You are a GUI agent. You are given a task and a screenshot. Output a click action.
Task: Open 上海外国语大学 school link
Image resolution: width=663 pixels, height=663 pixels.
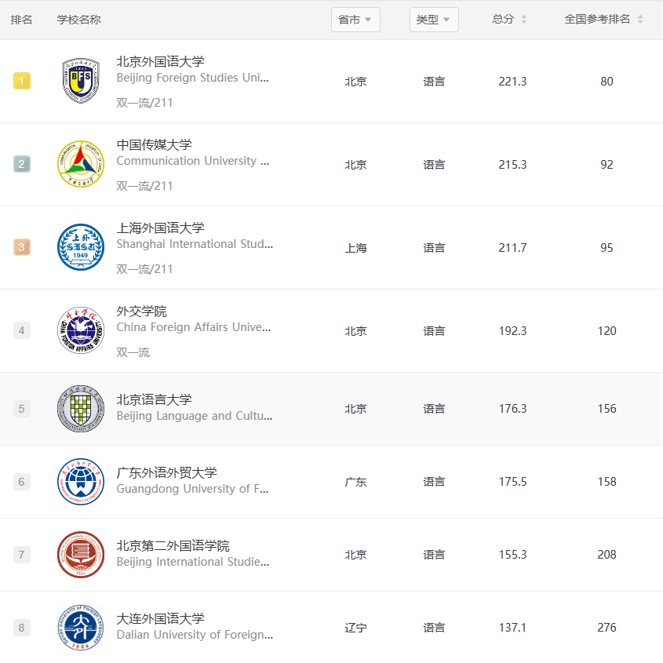point(160,228)
